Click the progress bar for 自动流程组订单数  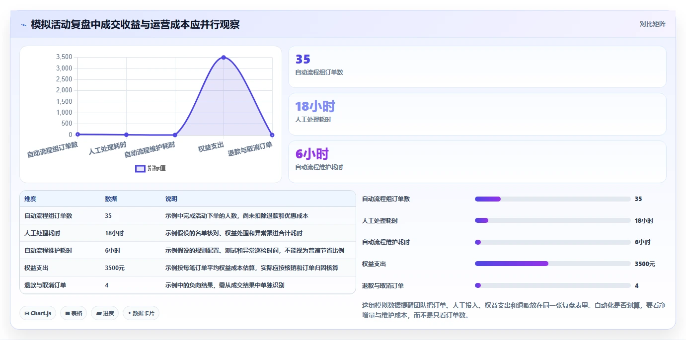click(553, 199)
